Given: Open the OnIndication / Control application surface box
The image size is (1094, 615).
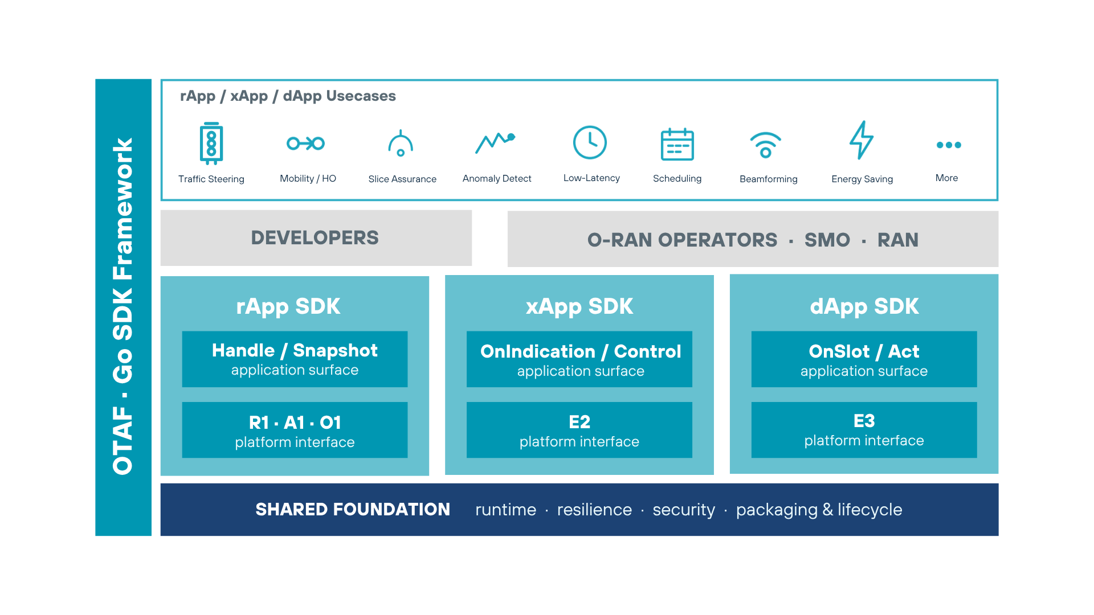Looking at the screenshot, I should coord(579,359).
